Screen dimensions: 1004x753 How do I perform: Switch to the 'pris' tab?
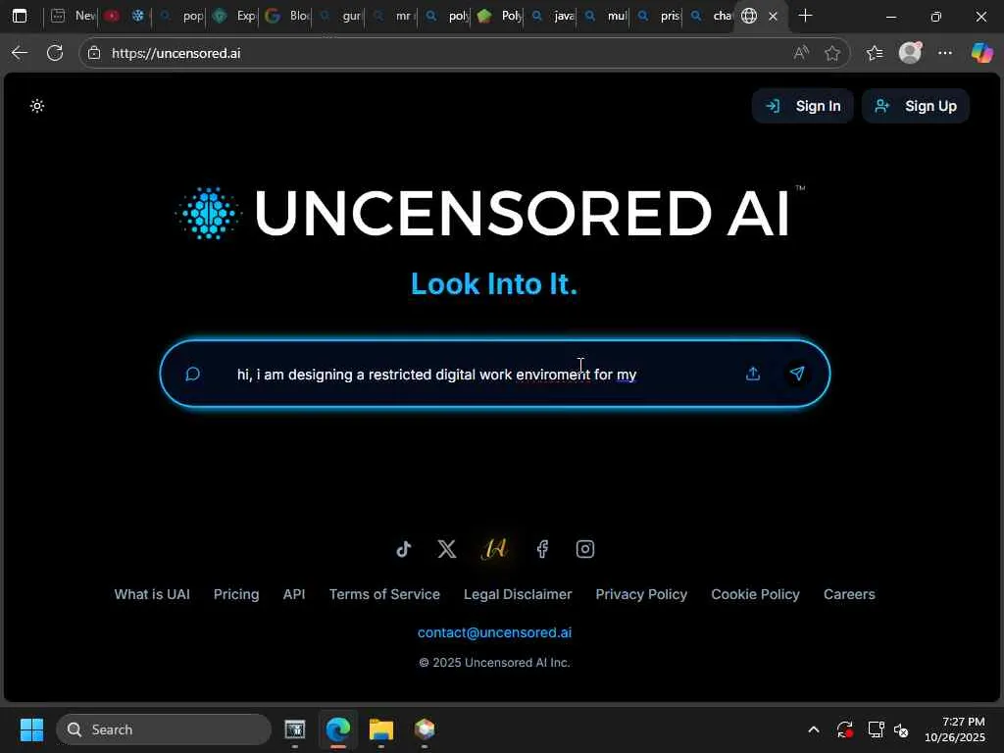click(658, 16)
